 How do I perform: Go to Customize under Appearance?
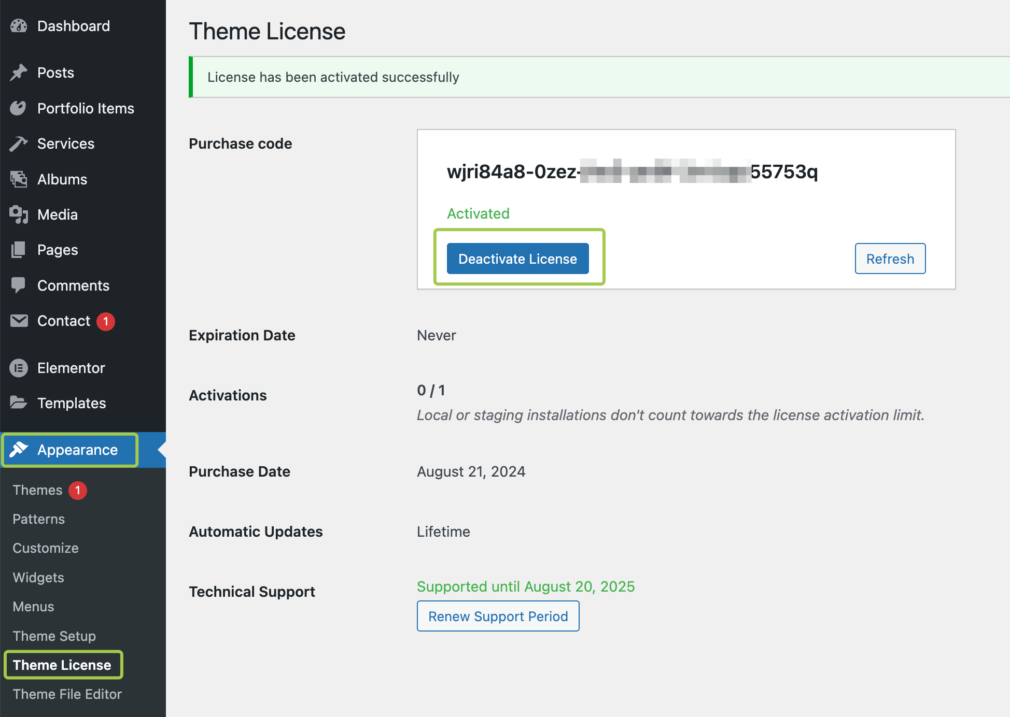click(x=46, y=548)
